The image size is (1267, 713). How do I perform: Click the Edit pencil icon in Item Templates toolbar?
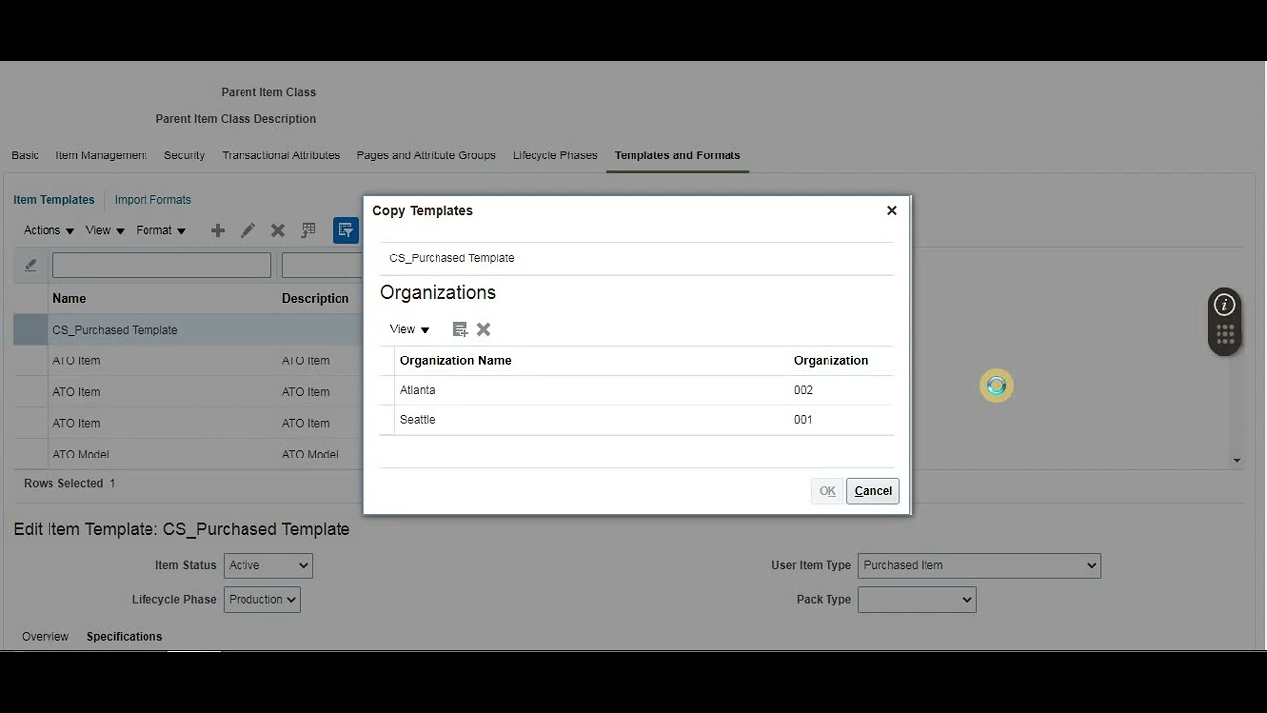[247, 230]
